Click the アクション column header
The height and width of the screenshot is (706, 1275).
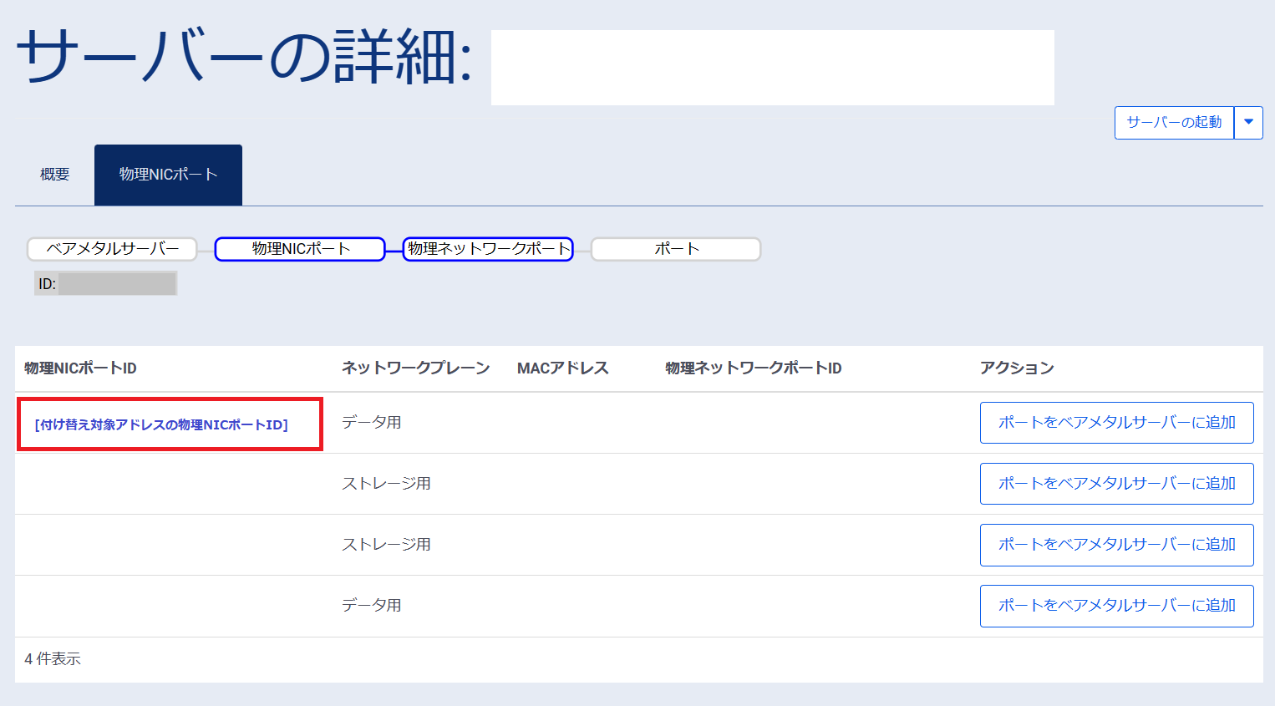tap(1017, 368)
